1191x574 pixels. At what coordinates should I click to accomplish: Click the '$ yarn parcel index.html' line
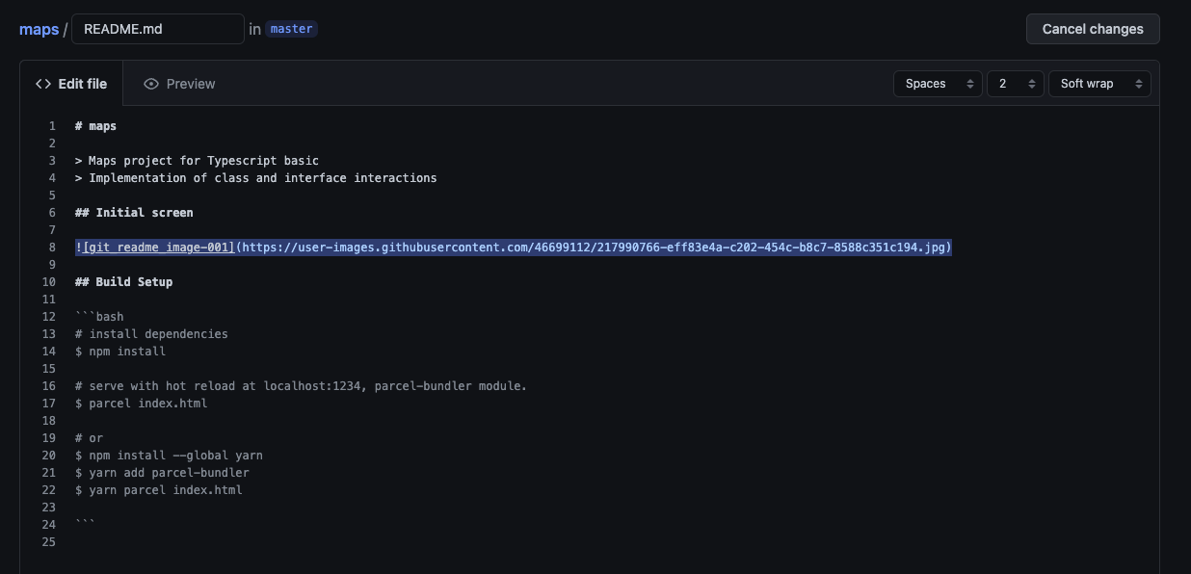tap(159, 490)
